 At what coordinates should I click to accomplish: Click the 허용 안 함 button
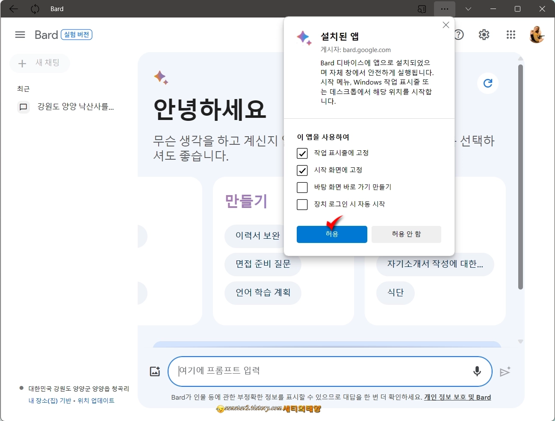point(406,234)
